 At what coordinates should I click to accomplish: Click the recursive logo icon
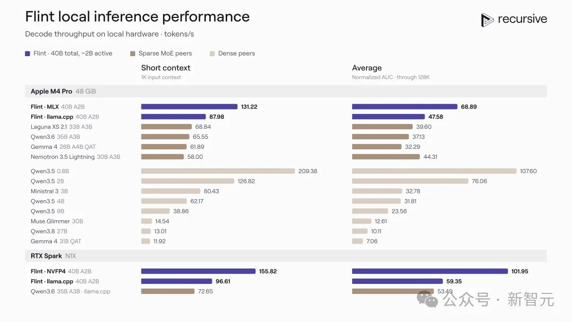click(487, 20)
